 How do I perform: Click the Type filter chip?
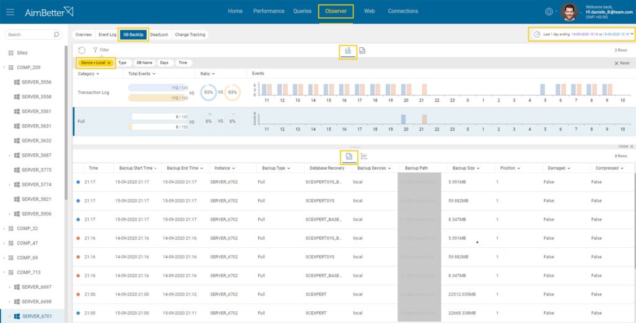click(x=122, y=63)
